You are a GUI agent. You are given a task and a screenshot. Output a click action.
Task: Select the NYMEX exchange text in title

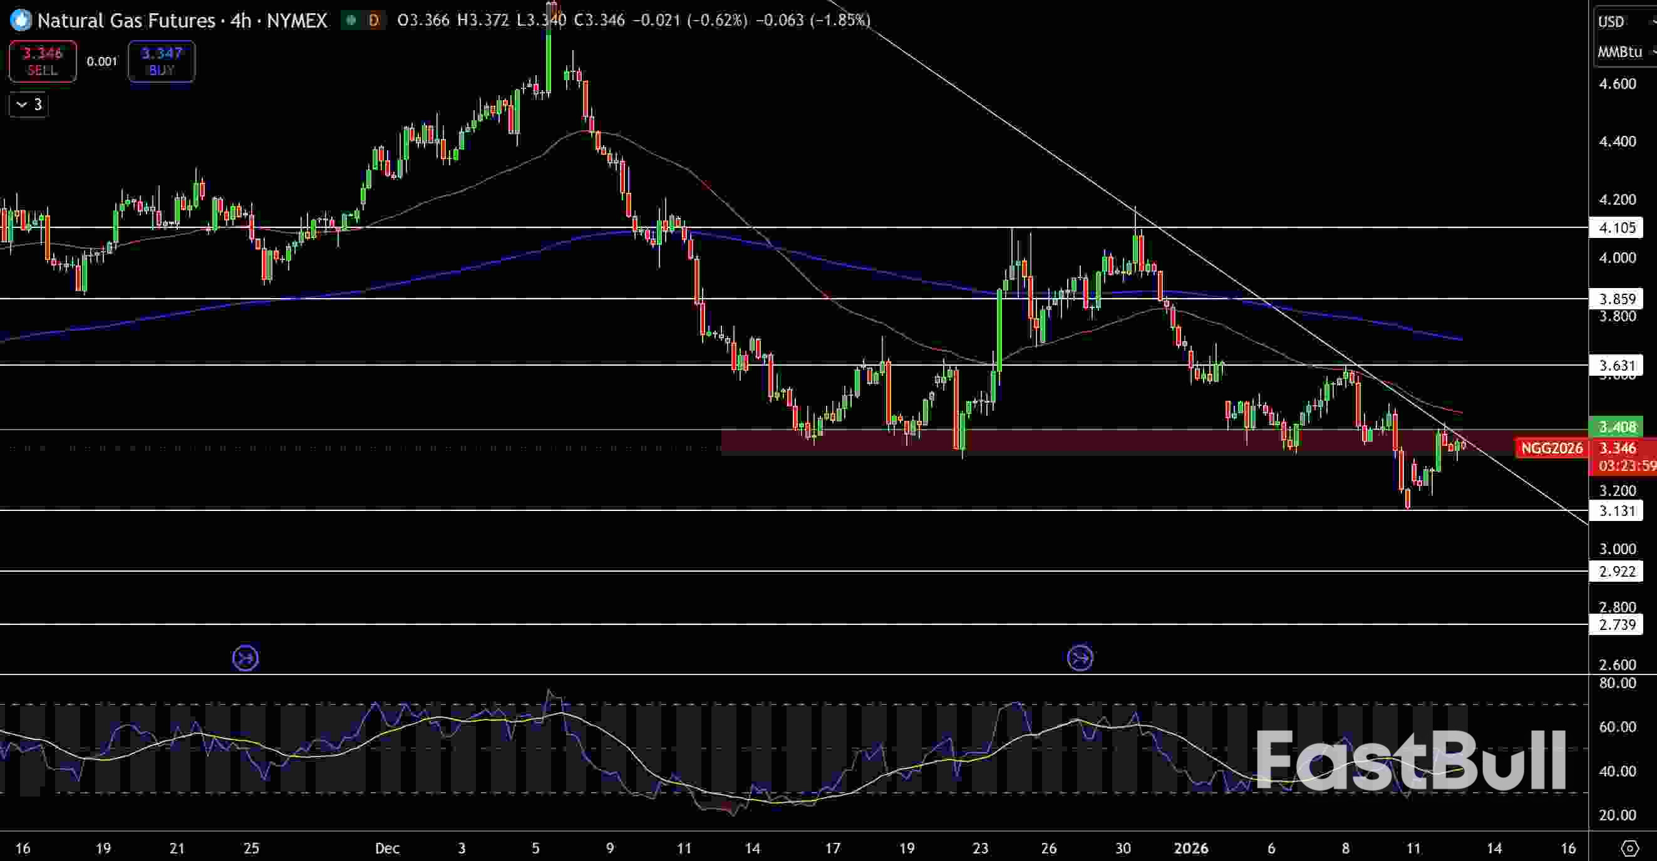295,20
